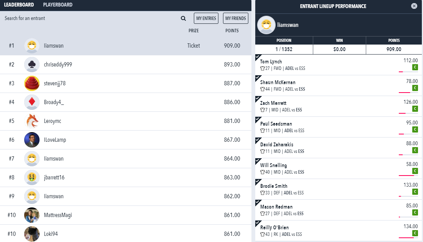Click the checkmark flag on Zach Merrett's row

point(258,99)
